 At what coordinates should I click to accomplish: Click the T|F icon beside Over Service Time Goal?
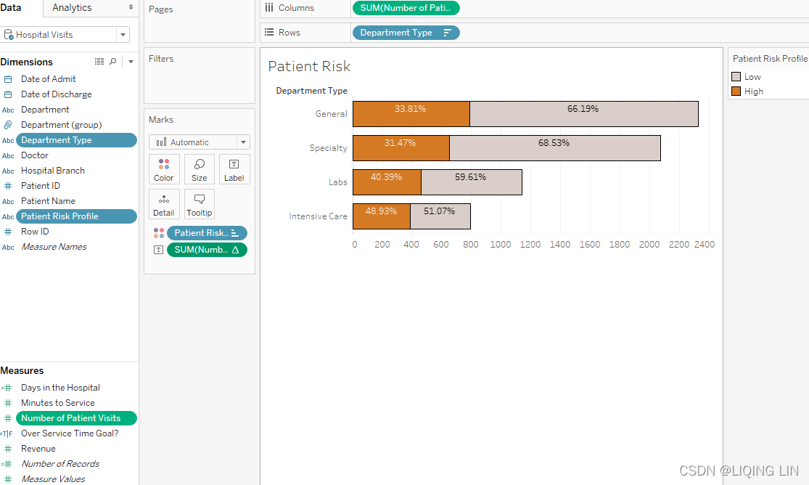tap(7, 434)
